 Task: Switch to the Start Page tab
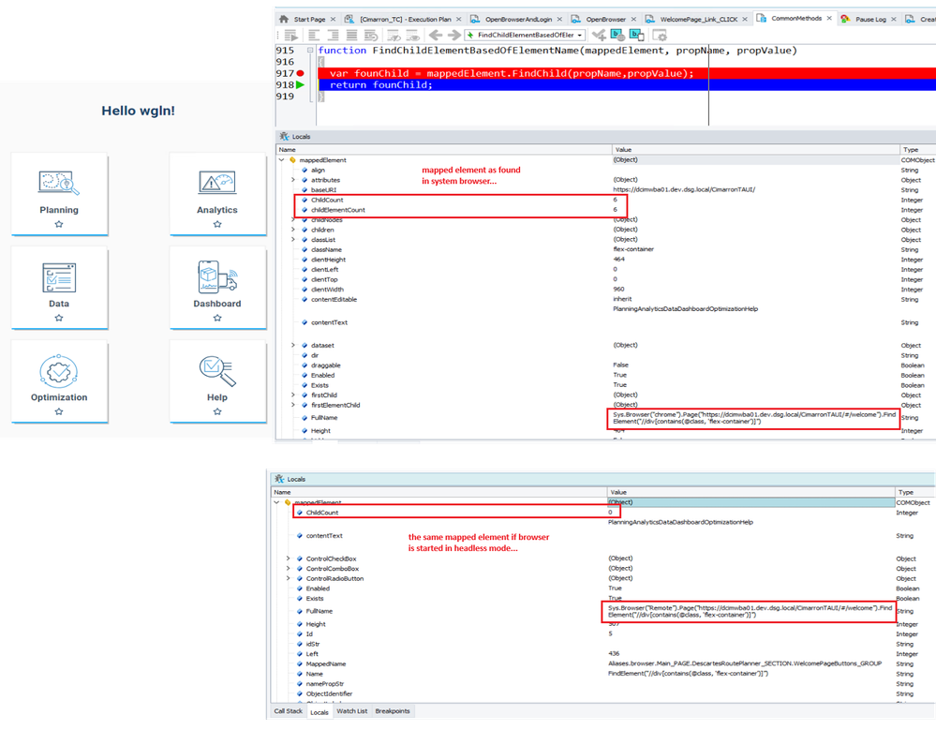tap(309, 19)
